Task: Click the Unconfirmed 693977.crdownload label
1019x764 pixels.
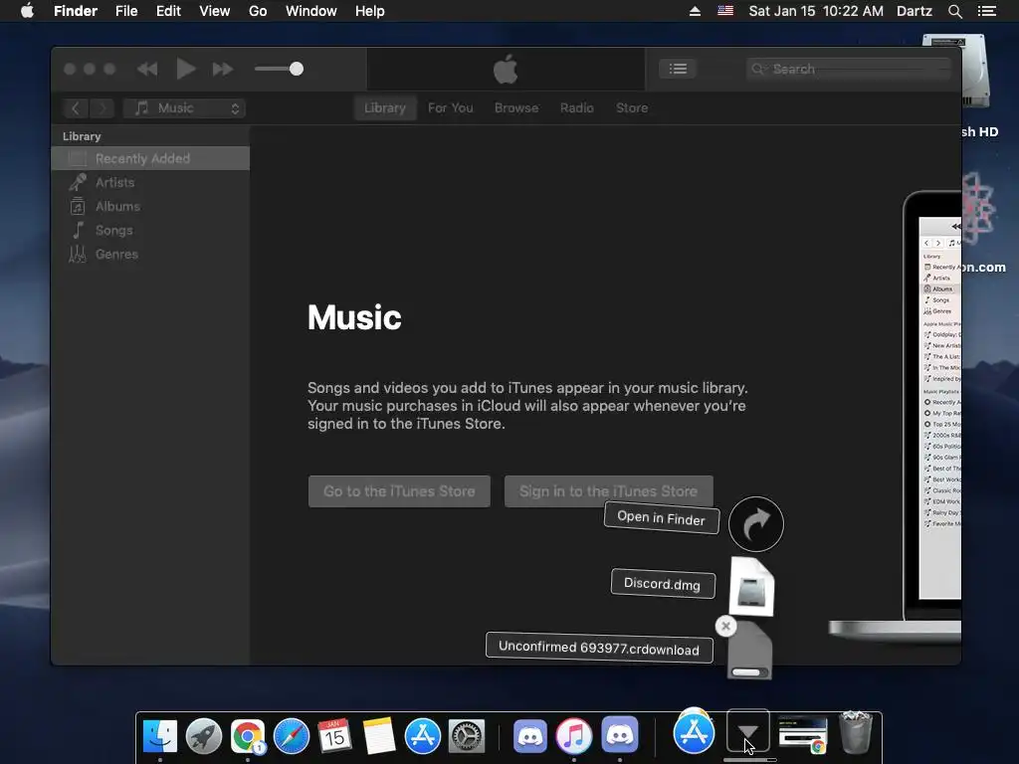Action: (599, 648)
